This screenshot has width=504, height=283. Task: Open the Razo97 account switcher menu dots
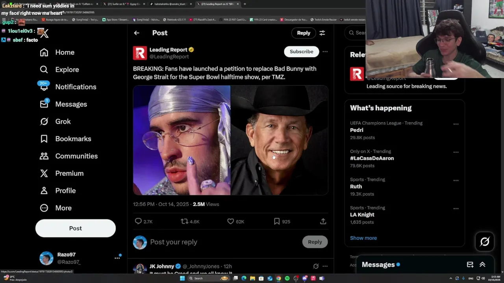pyautogui.click(x=117, y=258)
